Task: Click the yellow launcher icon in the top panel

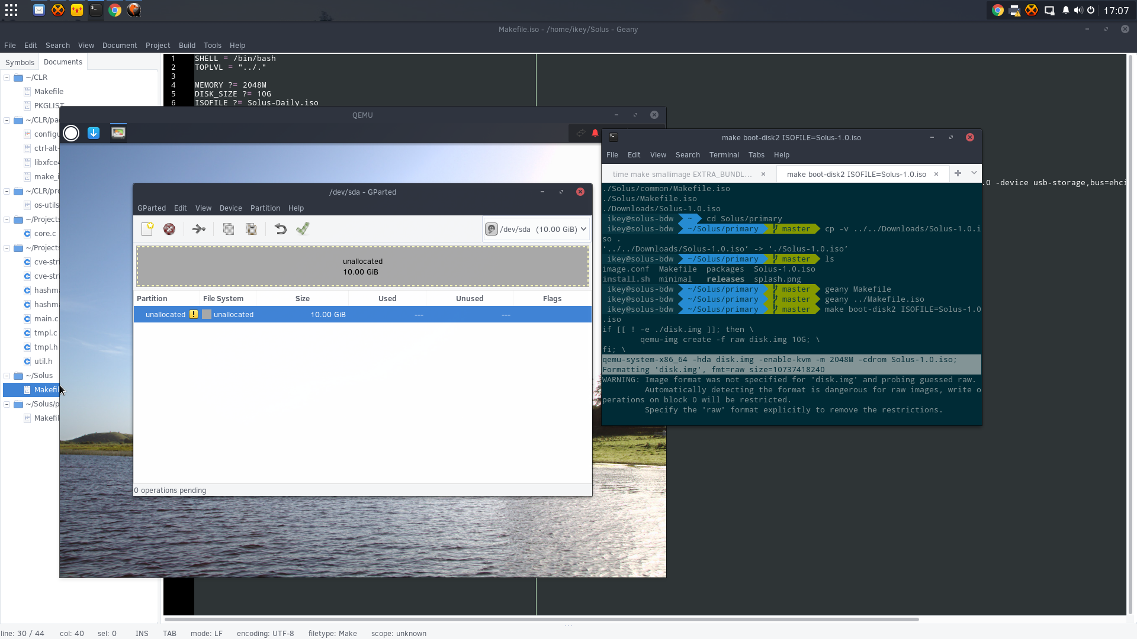Action: [x=77, y=10]
